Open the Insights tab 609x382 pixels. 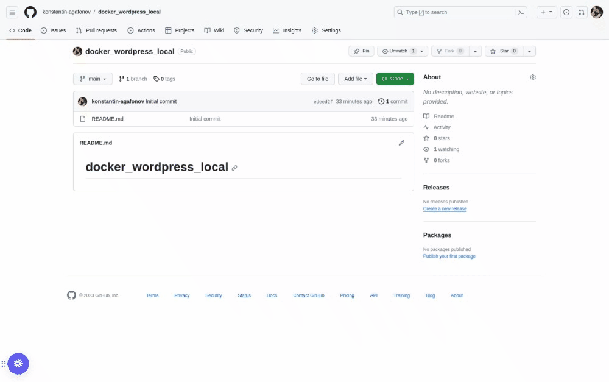point(287,30)
